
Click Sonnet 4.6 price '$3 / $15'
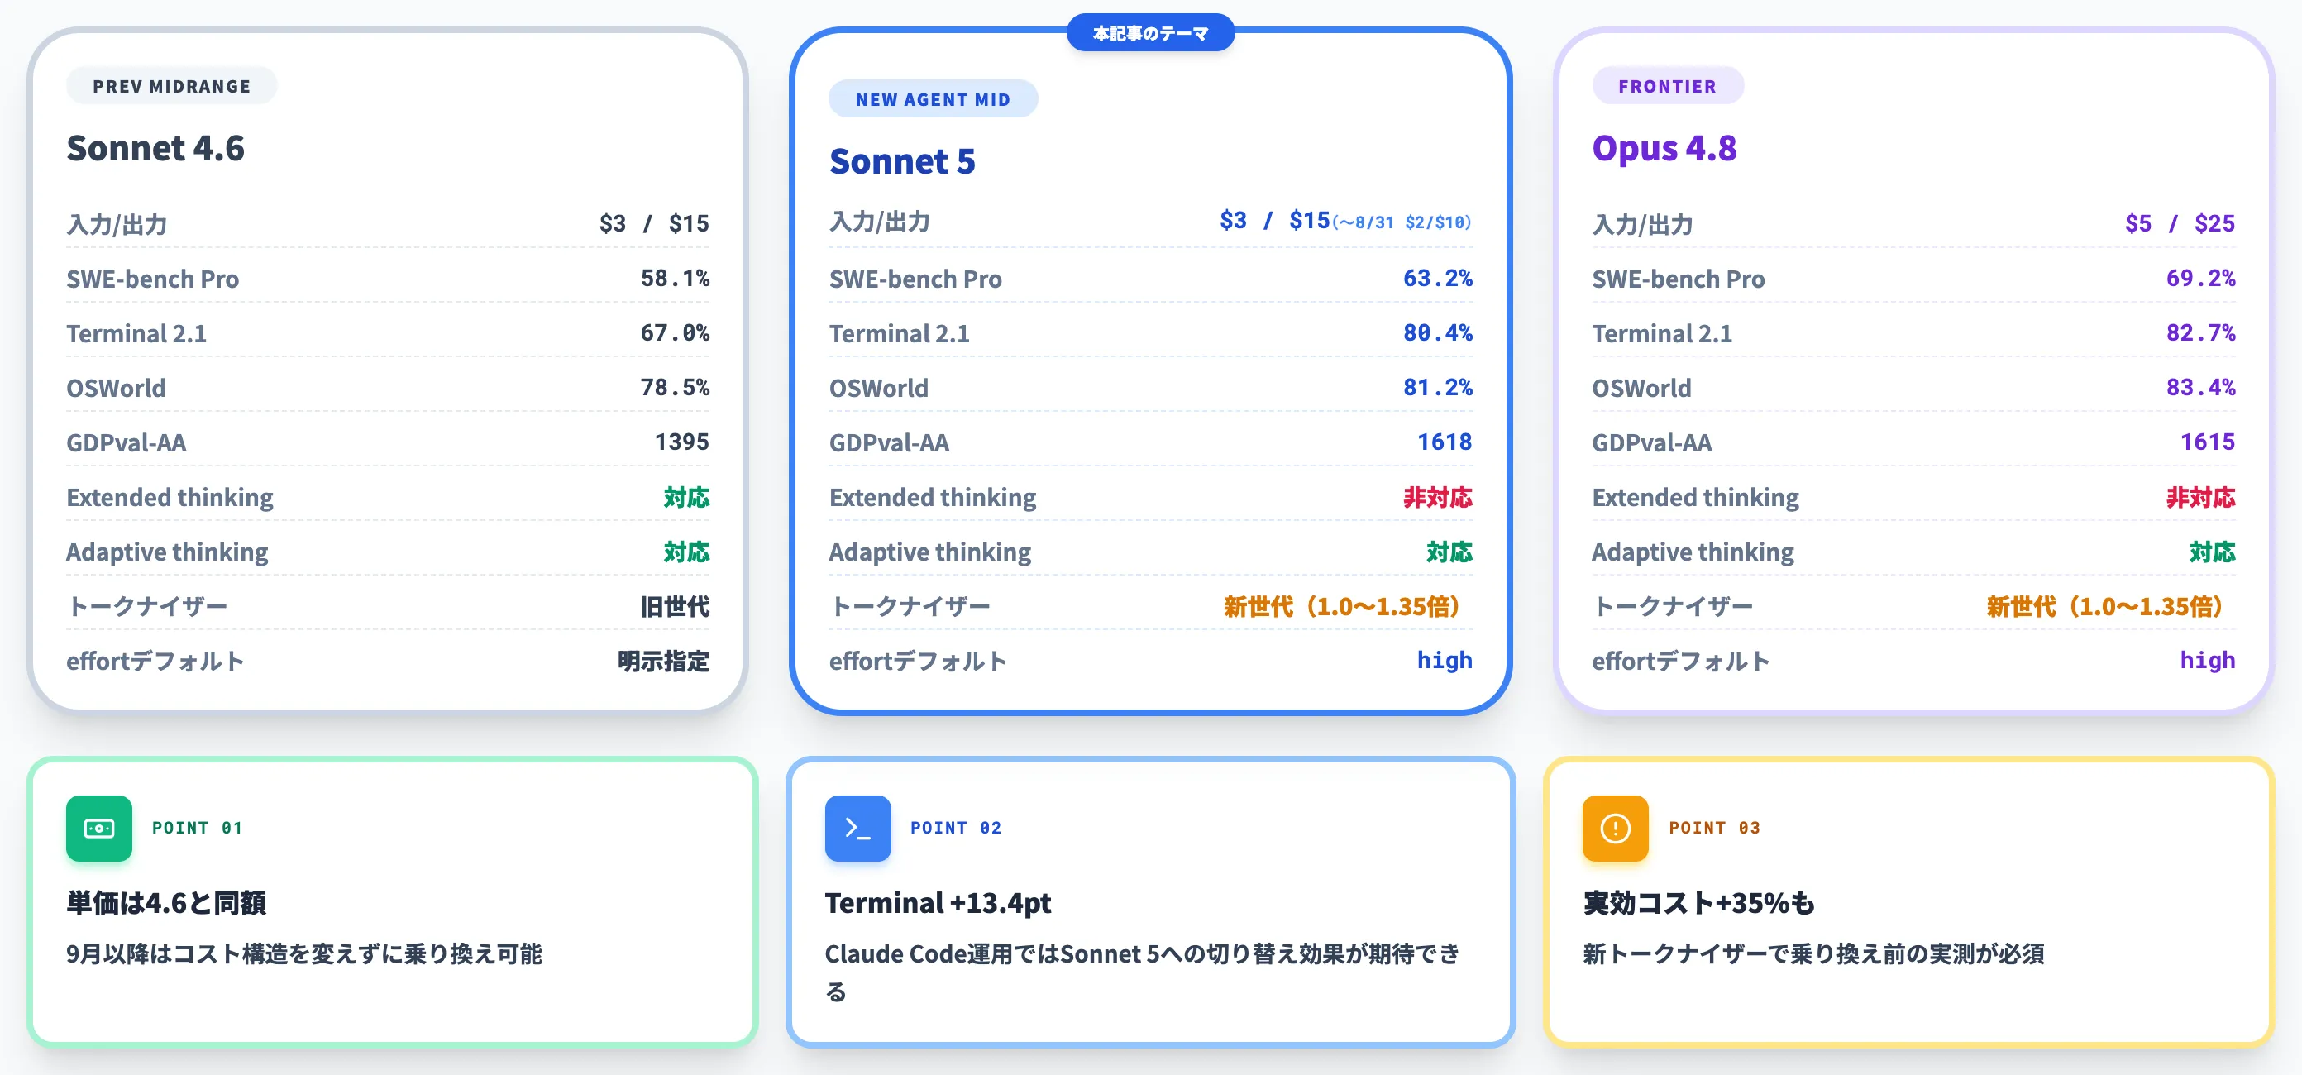(654, 223)
